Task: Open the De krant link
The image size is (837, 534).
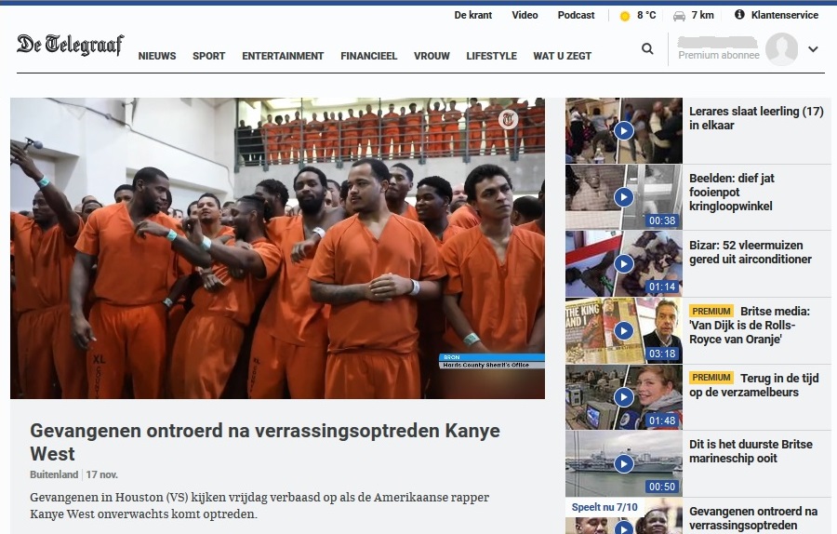Action: (x=473, y=16)
